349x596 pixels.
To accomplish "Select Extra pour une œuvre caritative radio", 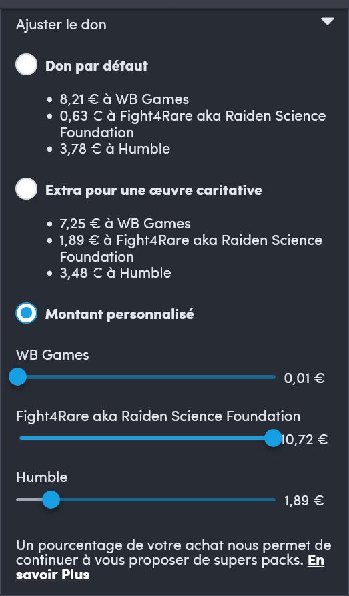I will 27,189.
